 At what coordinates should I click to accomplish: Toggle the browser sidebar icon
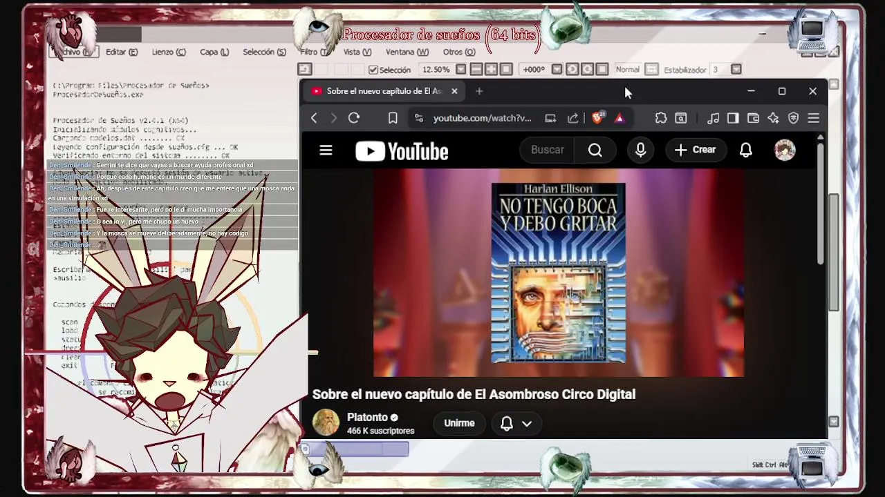(733, 118)
